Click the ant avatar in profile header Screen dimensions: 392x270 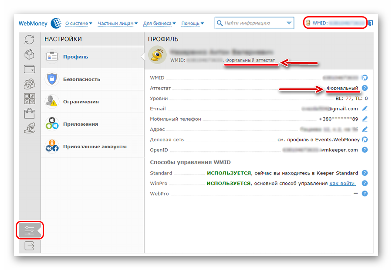click(157, 55)
